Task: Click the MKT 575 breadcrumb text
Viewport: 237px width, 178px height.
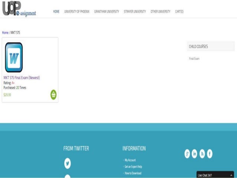Action: point(15,32)
